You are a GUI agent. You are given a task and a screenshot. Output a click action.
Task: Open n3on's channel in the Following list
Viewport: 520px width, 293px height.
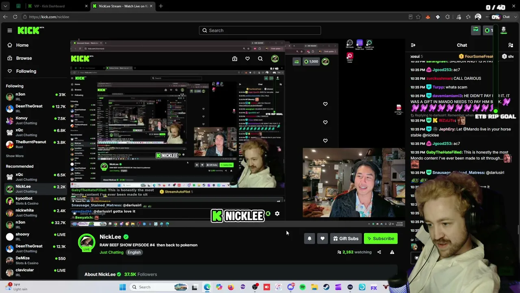36,97
